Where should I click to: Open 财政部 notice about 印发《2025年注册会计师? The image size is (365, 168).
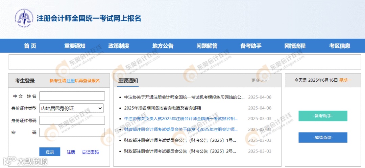pos(181,130)
